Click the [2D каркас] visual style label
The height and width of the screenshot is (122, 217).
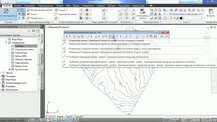(x=63, y=27)
